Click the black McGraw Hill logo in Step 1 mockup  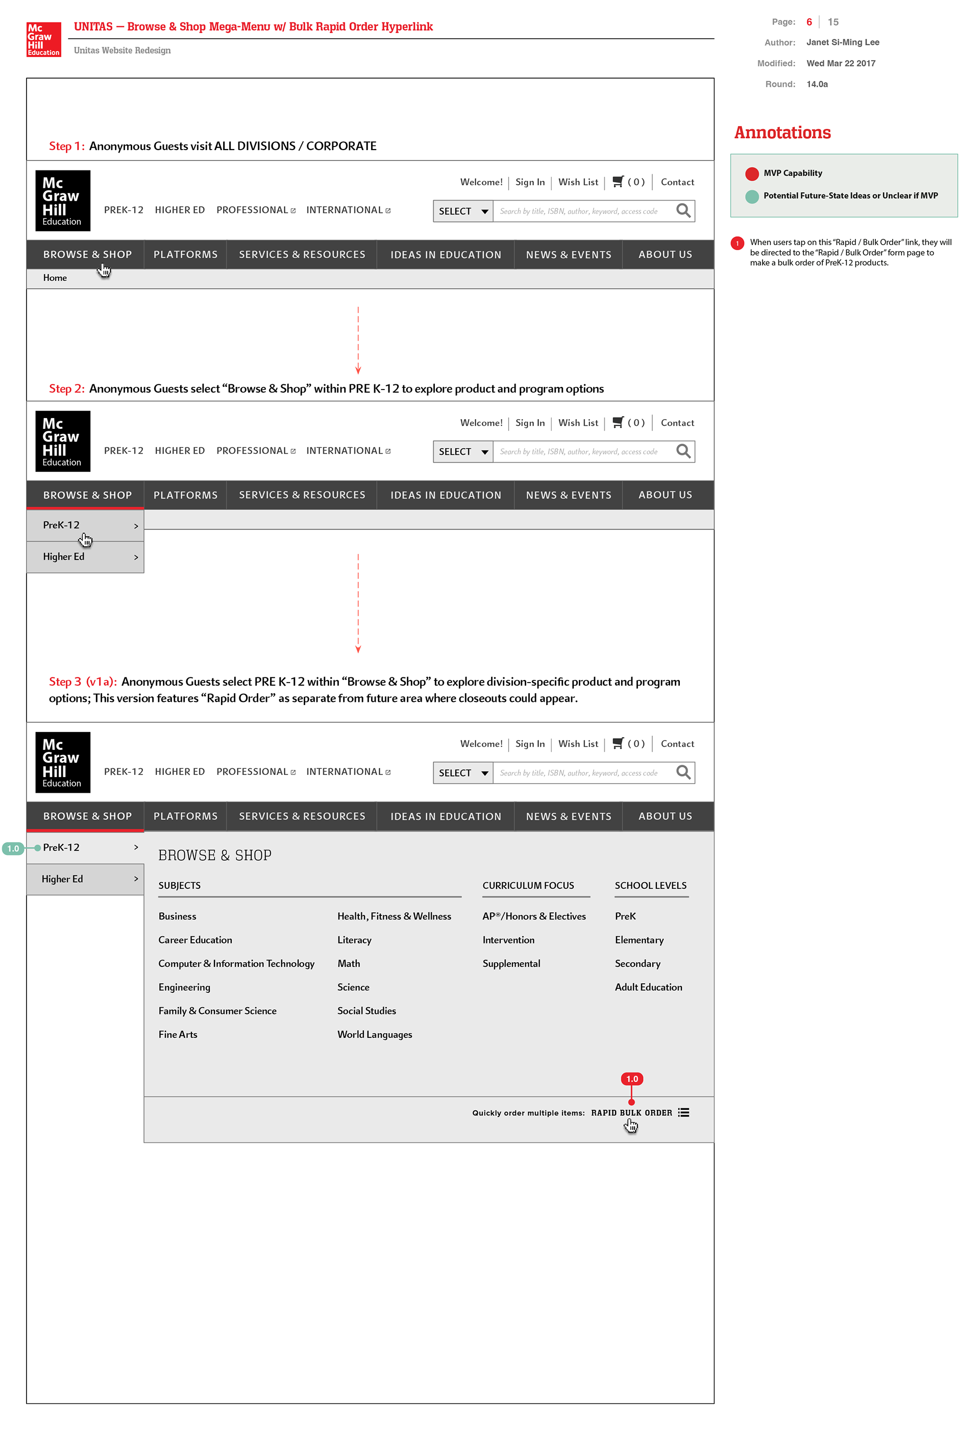[63, 201]
